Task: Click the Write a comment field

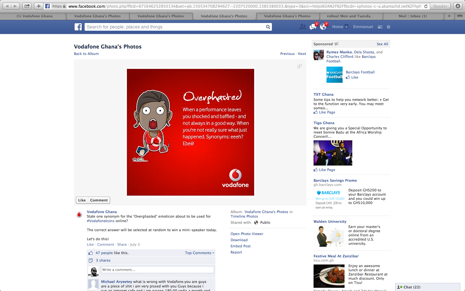Action: pos(158,270)
